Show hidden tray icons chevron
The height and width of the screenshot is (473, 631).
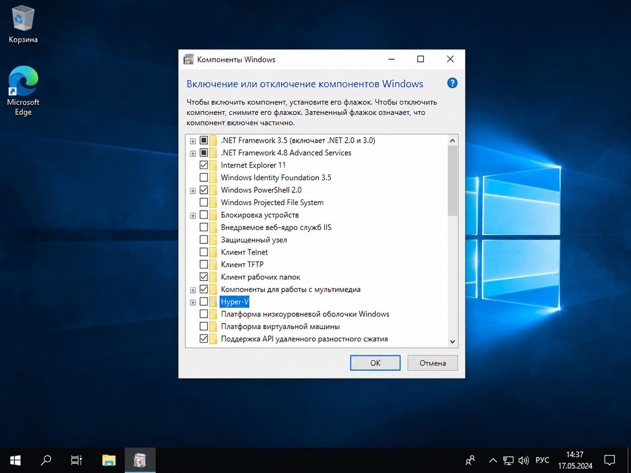click(493, 460)
